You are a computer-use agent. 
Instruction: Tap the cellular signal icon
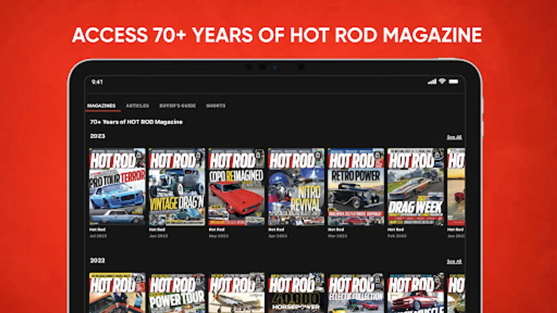pyautogui.click(x=432, y=81)
